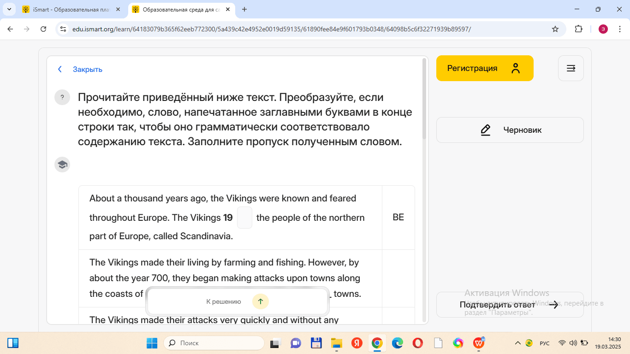Open Task View on the taskbar
Viewport: 630px width, 354px height.
[275, 343]
